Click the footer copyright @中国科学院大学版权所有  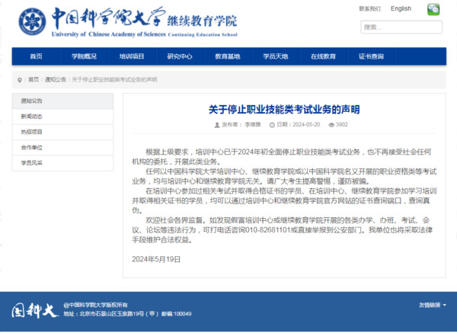(96, 305)
